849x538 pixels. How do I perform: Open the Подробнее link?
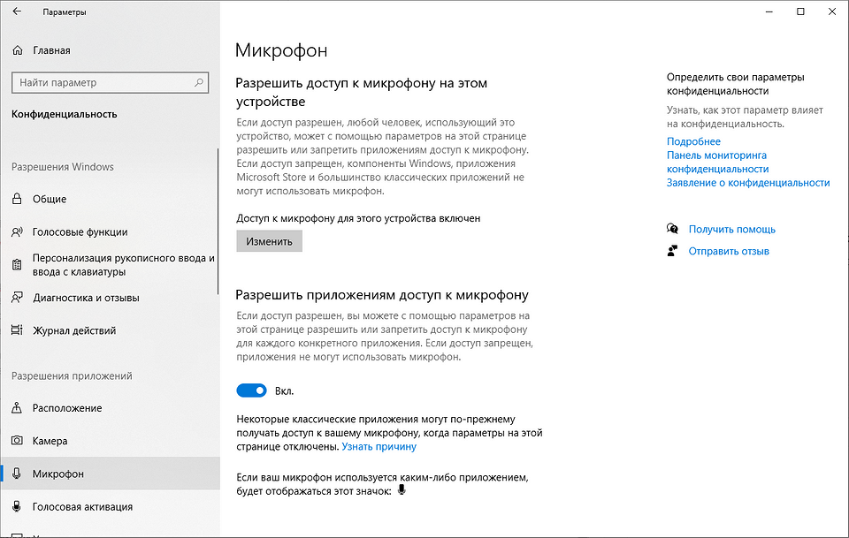pyautogui.click(x=693, y=141)
